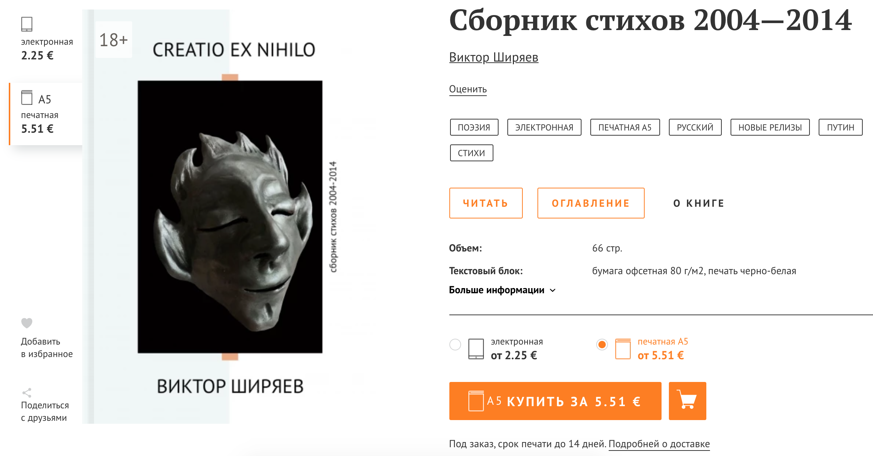The image size is (873, 456).
Task: Click the Оценить rating link
Action: pos(468,89)
